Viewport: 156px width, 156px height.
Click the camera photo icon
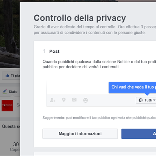coord(74,100)
